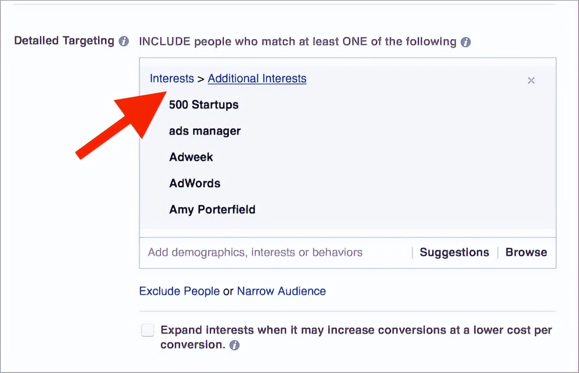
Task: Select the ads manager interest
Action: [x=204, y=131]
